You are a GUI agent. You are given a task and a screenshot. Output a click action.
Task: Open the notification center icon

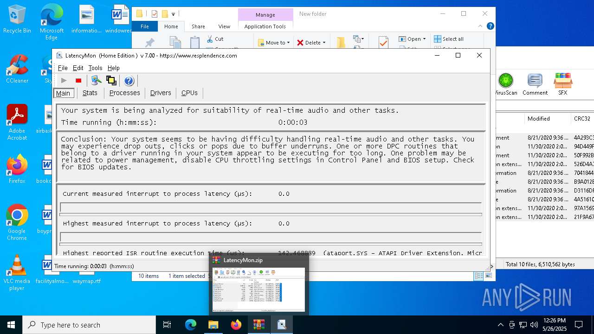click(x=579, y=325)
